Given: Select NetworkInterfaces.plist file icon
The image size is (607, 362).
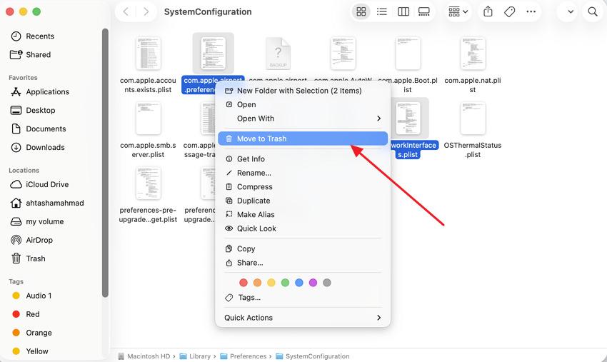Looking at the screenshot, I should (408, 119).
